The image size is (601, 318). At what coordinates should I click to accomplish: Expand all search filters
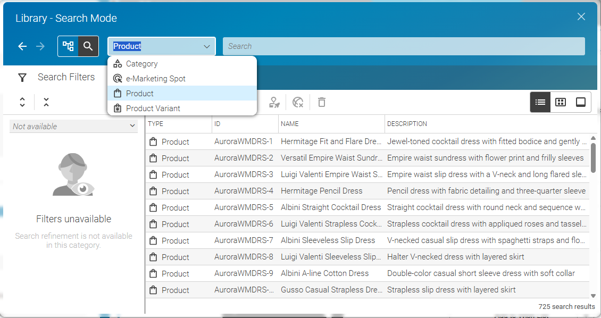click(22, 102)
